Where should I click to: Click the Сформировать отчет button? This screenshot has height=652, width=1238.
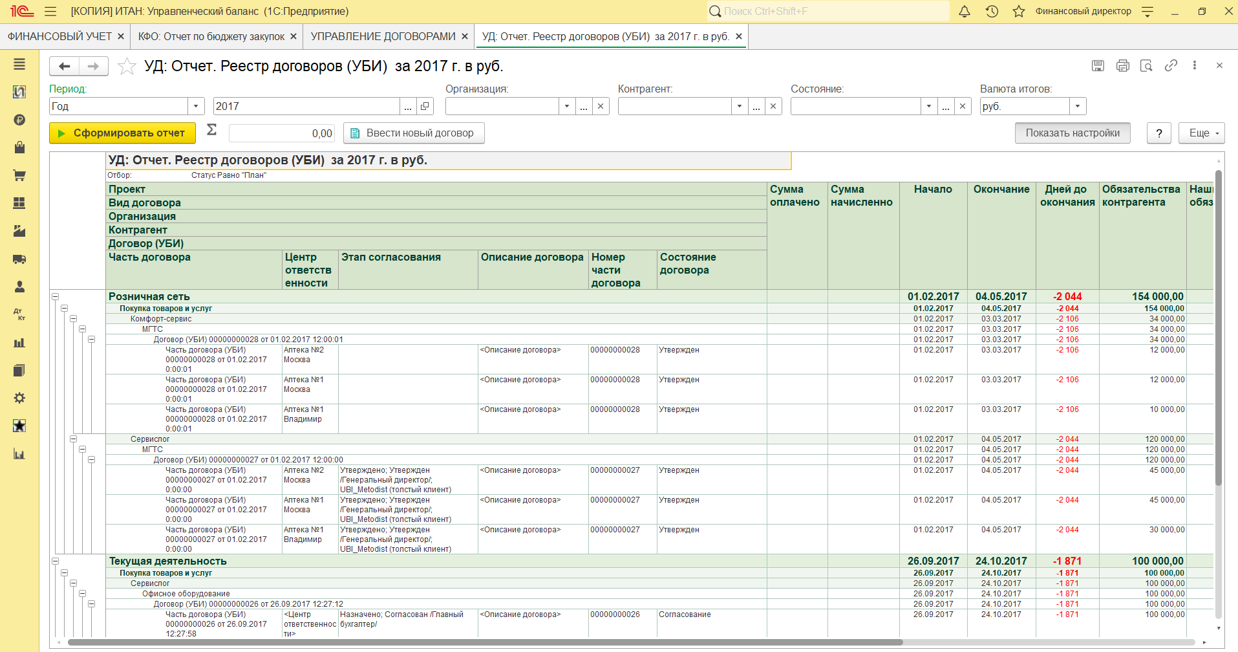click(x=122, y=133)
